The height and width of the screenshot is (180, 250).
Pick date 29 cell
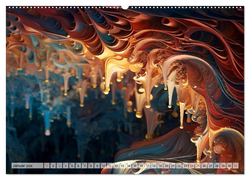(x=223, y=166)
